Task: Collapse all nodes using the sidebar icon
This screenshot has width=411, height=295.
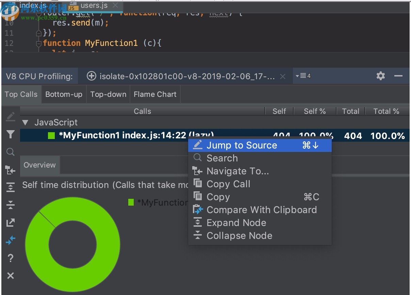Action: [x=10, y=205]
